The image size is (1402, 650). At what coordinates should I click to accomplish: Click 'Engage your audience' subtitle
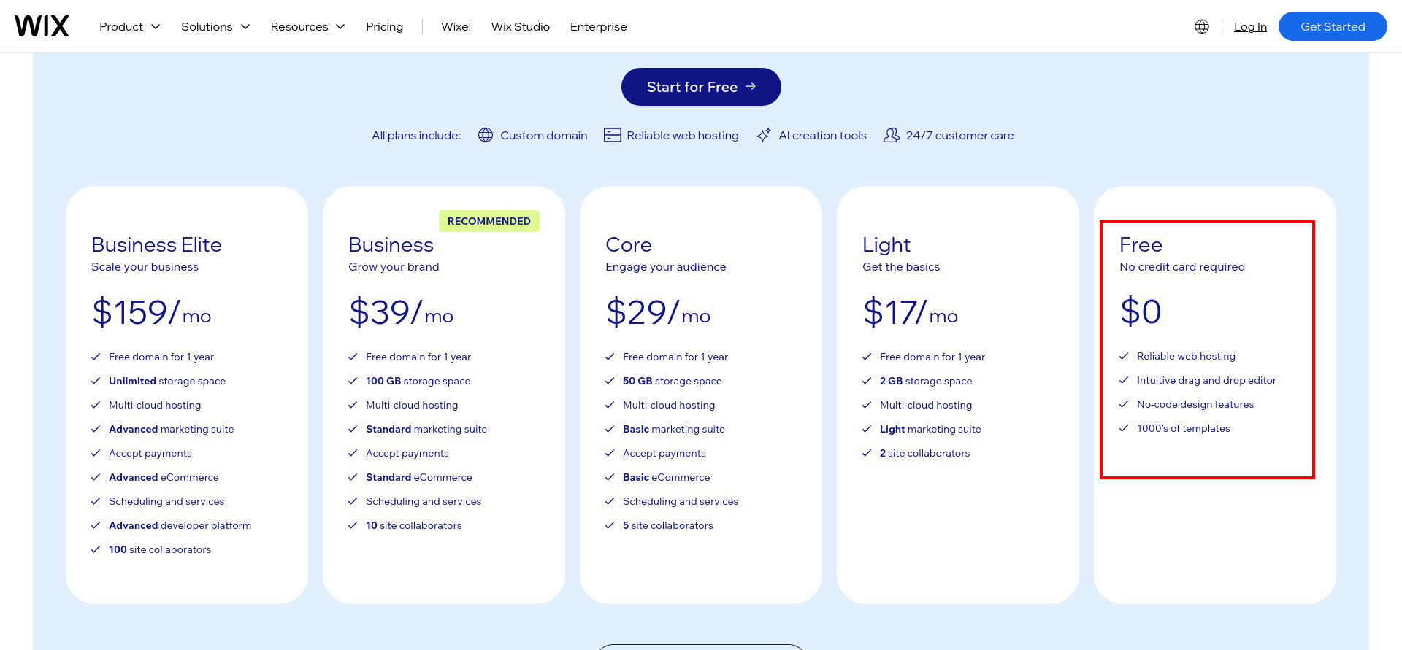point(666,266)
